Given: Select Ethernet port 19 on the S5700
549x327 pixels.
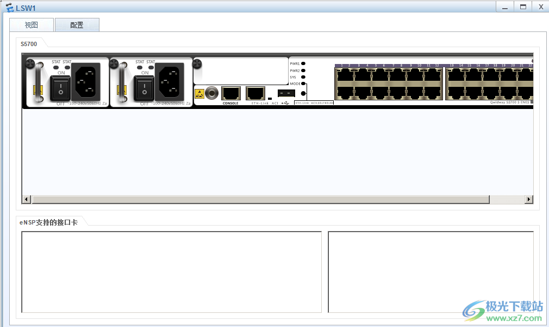Looking at the screenshot, I should (x=509, y=75).
